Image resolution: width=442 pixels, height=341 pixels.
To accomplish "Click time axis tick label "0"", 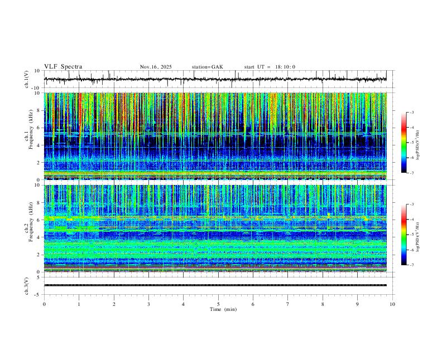I will 44,304.
